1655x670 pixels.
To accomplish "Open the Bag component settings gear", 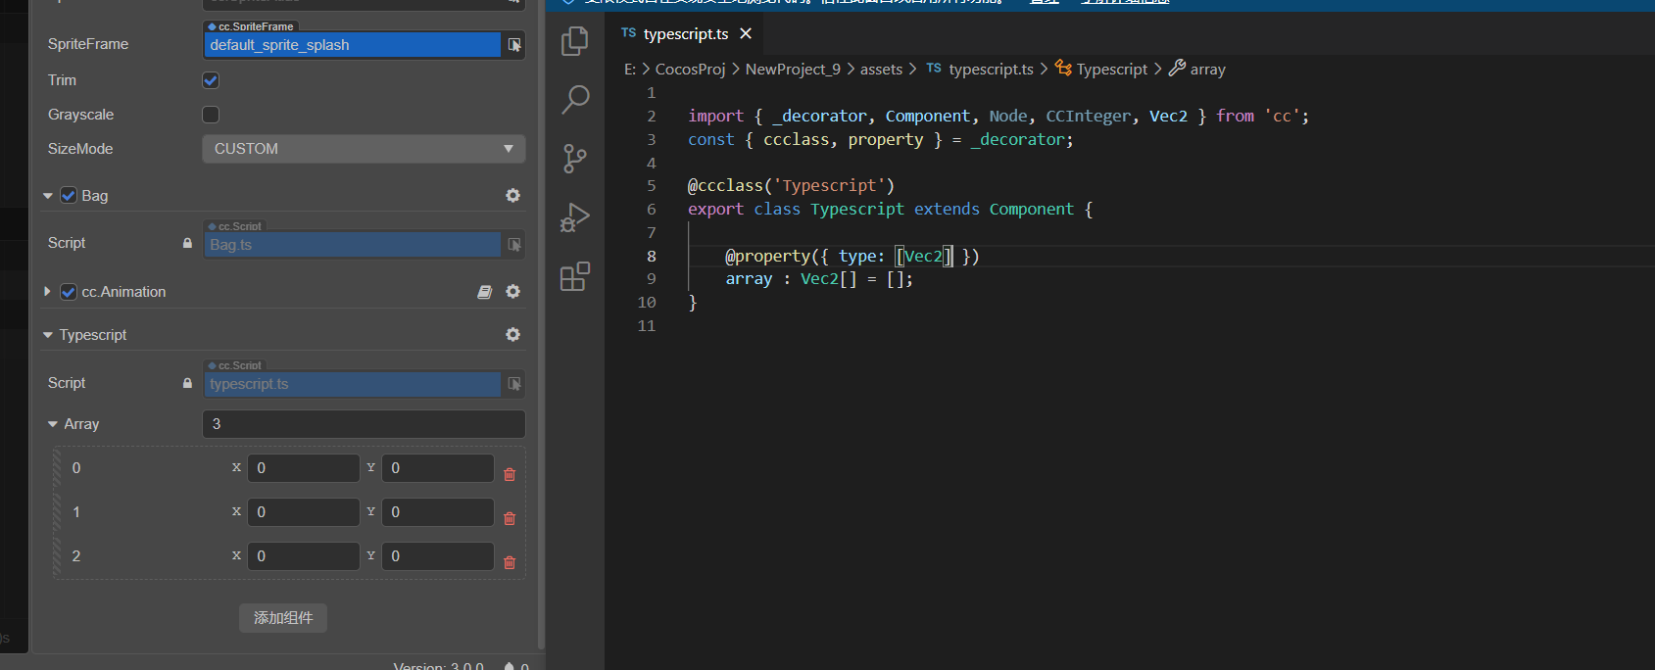I will (x=512, y=196).
